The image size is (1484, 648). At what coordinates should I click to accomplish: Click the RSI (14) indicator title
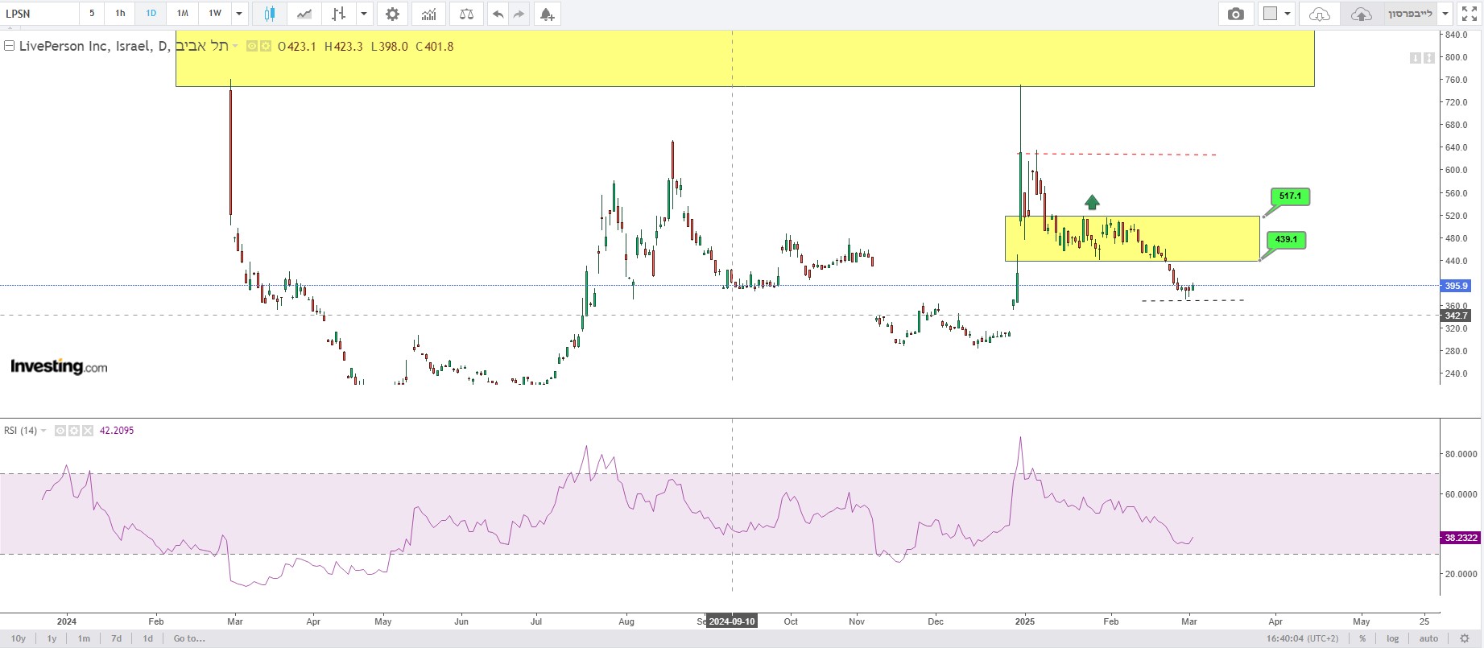20,431
